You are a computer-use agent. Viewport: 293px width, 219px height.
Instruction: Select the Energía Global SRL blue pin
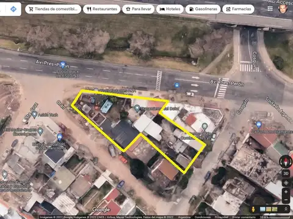(59, 137)
